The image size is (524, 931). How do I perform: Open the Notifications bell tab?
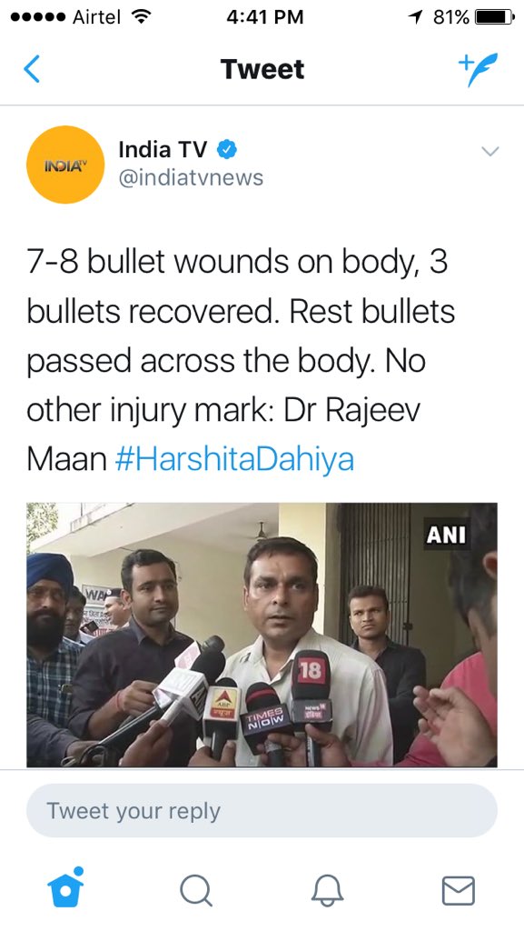point(327,891)
